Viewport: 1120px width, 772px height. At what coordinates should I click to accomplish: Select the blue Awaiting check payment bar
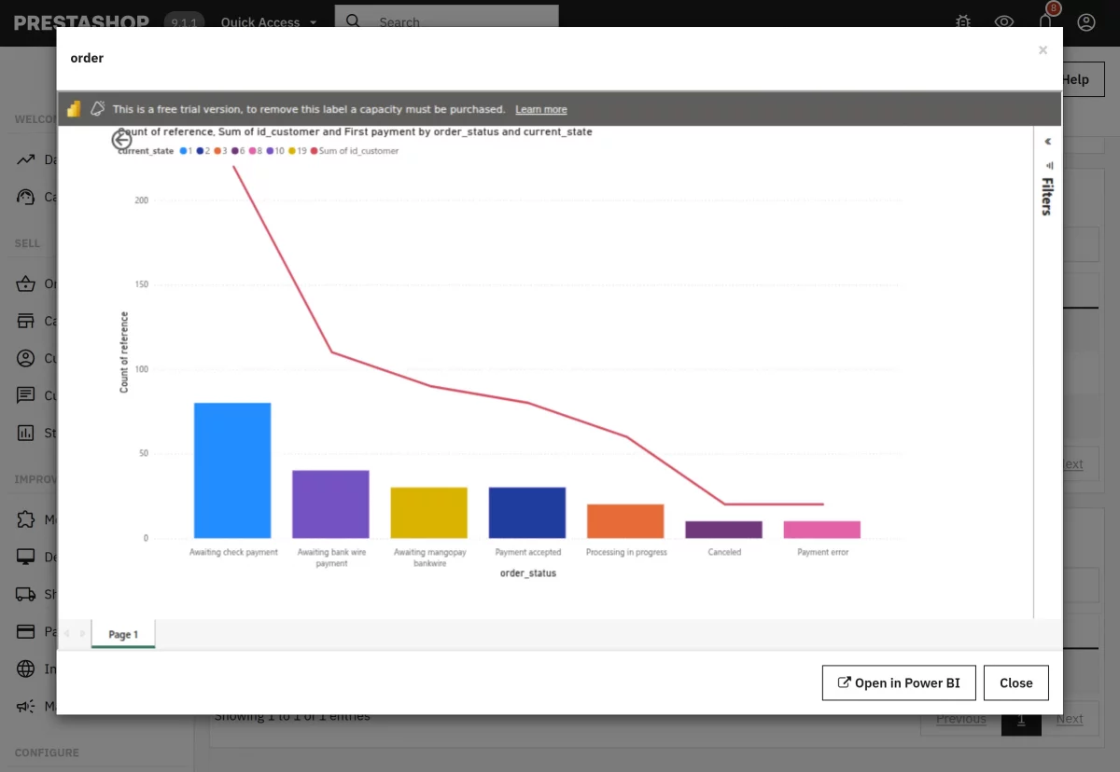pyautogui.click(x=232, y=471)
